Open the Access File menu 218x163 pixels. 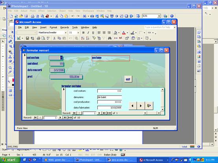[20, 28]
